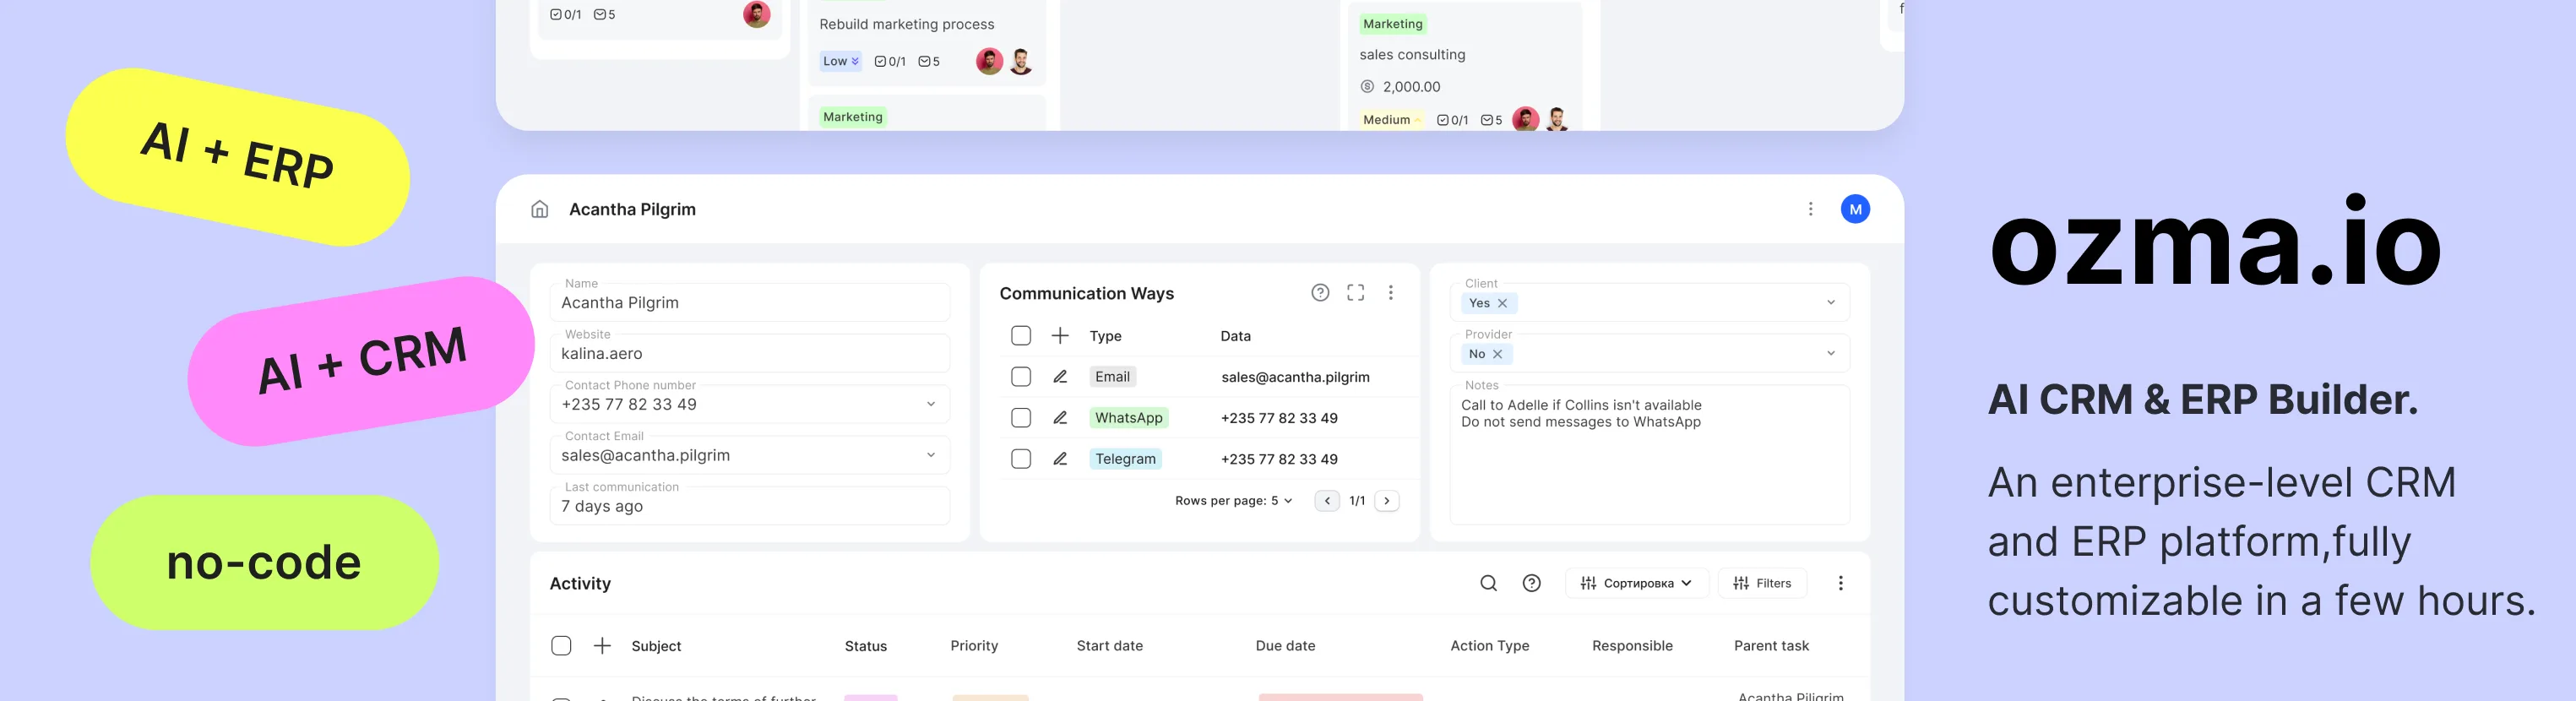Add a new Activity row
The image size is (2576, 701).
(602, 646)
